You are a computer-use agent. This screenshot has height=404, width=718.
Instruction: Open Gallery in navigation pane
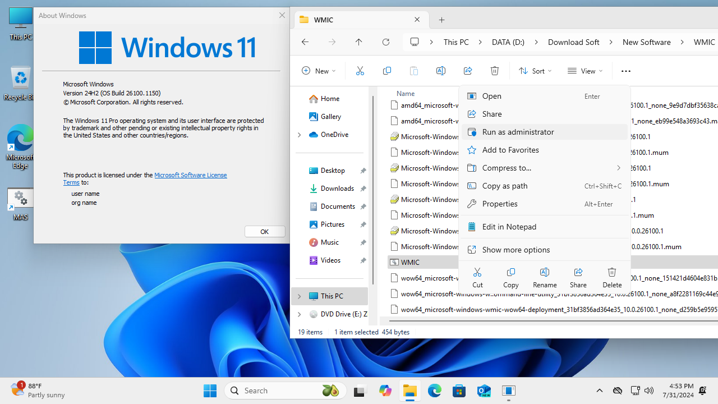(331, 117)
